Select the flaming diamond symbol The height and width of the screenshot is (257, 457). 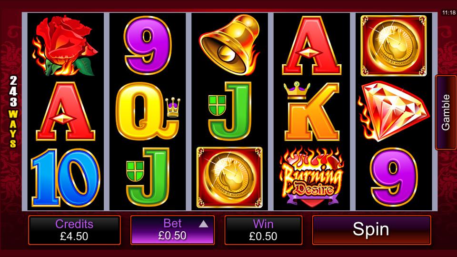coord(394,111)
